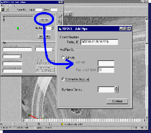
Task: Click the map's horizontal scrollbar right arrow
Action: coord(144,120)
